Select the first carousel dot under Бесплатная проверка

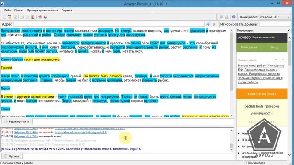point(250,122)
